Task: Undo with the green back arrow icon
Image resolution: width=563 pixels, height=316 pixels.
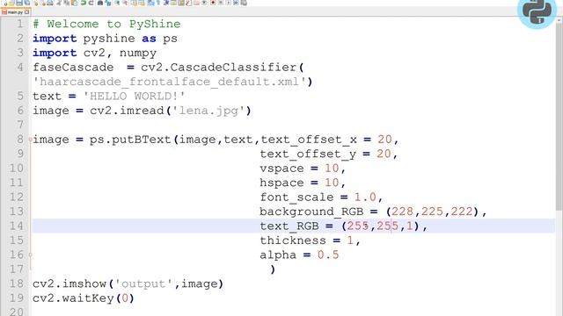Action: coord(84,3)
